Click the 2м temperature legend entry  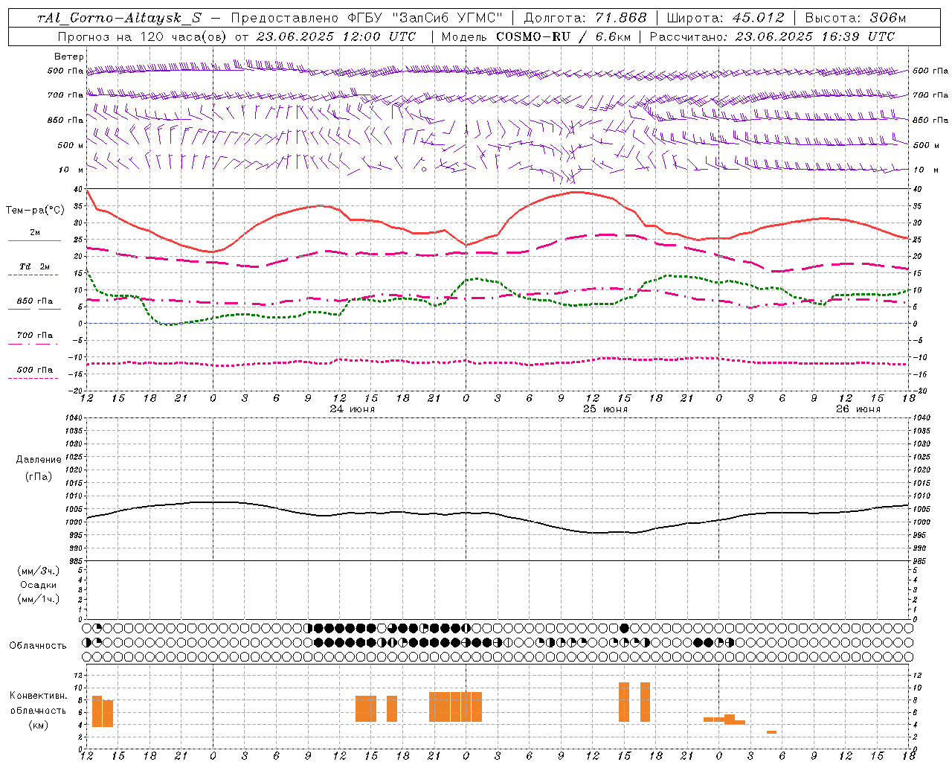point(35,232)
